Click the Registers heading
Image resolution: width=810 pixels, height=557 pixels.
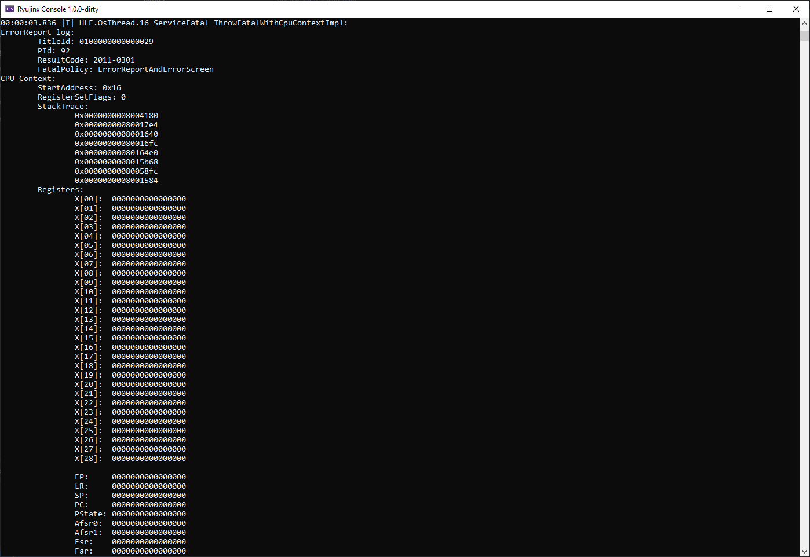coord(61,190)
